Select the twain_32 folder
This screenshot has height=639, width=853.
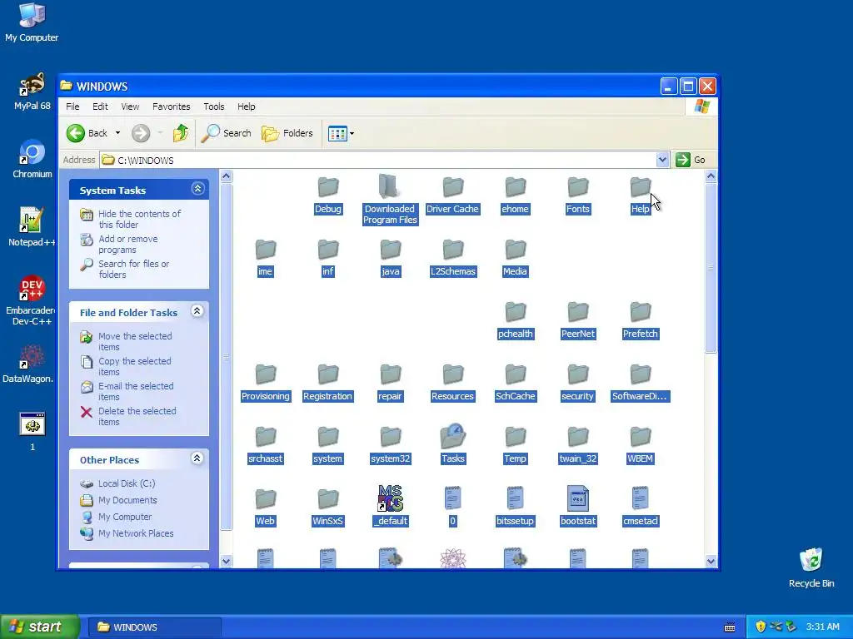(x=578, y=446)
